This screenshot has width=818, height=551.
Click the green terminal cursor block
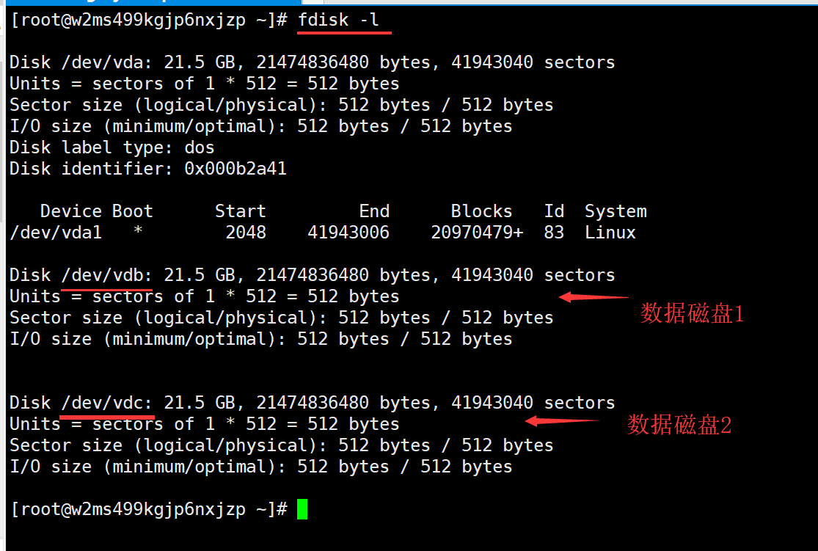coord(302,509)
